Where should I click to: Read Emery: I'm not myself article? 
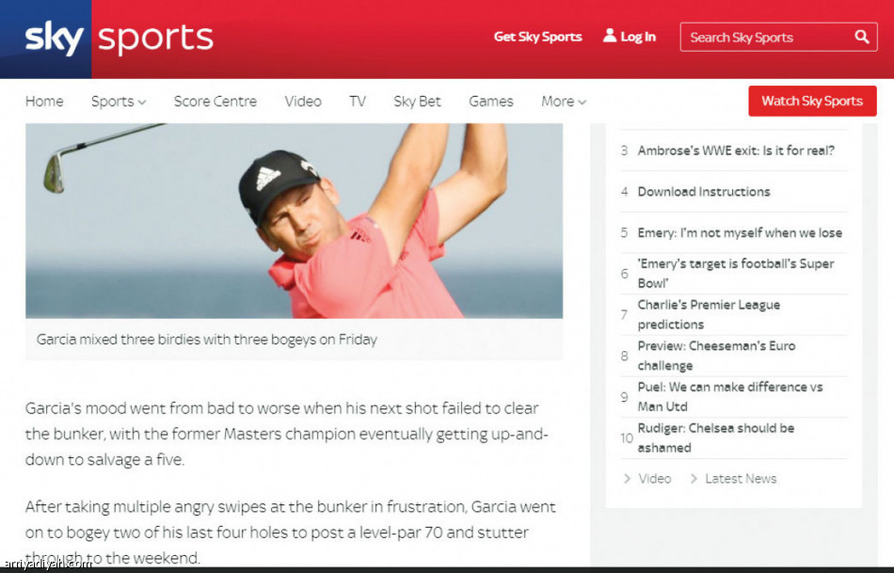(x=740, y=232)
